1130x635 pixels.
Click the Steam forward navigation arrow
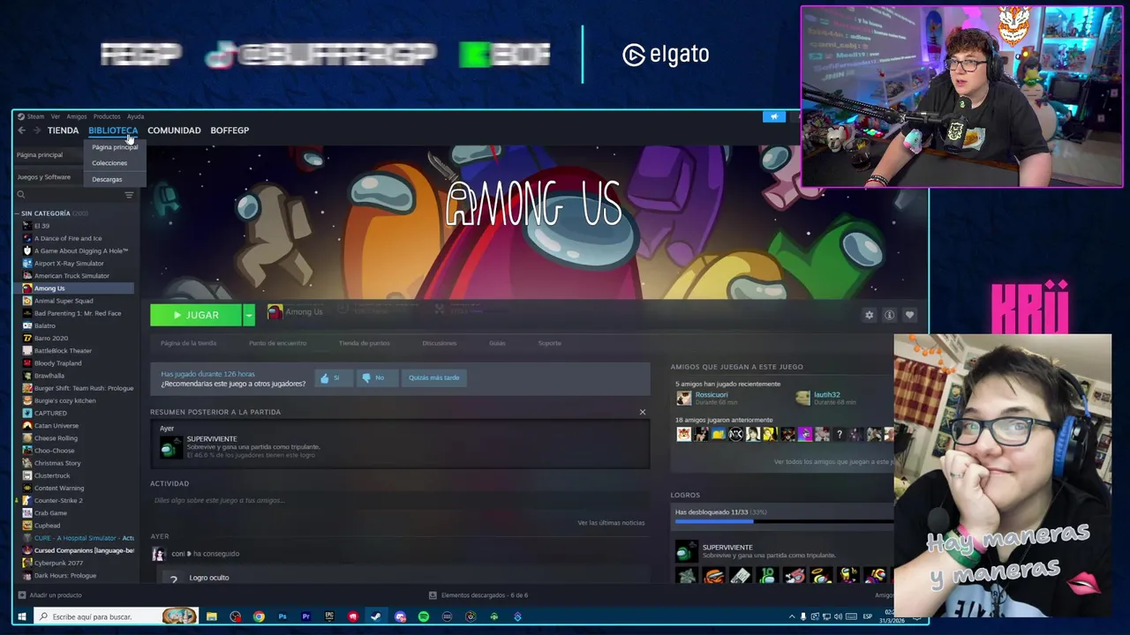tap(36, 131)
